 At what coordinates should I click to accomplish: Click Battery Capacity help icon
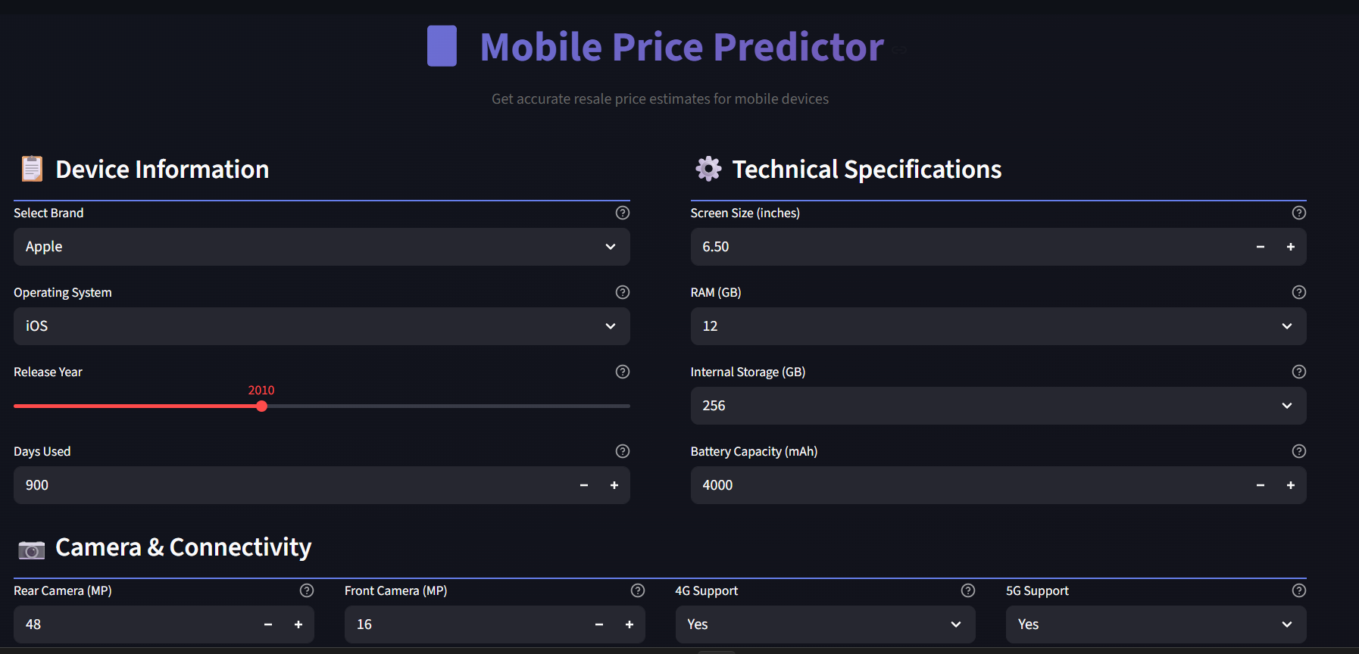[1299, 451]
